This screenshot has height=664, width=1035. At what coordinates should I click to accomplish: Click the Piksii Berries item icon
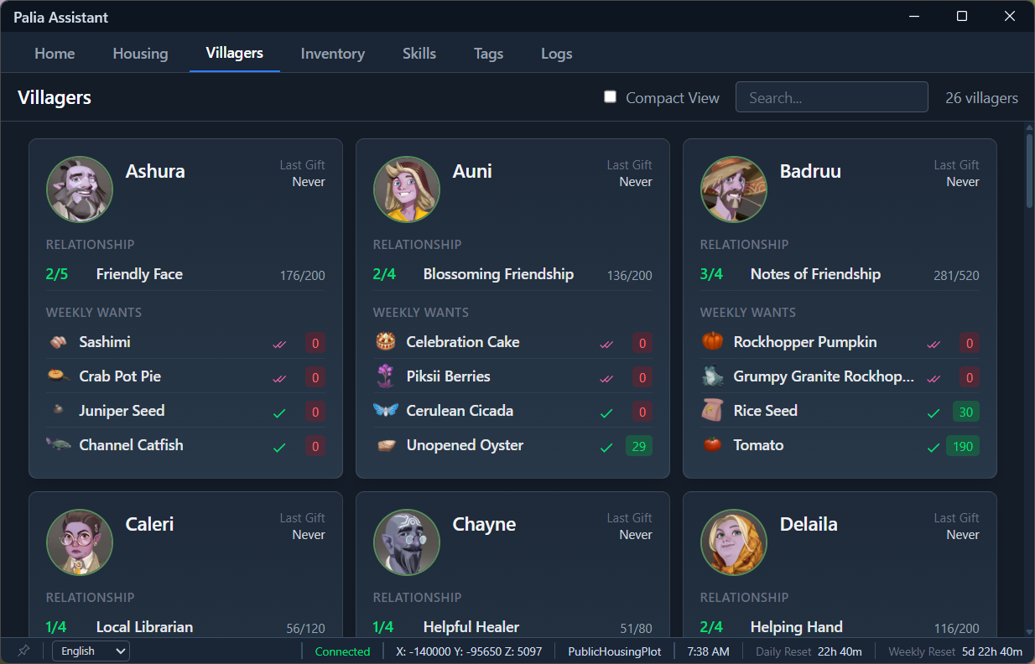386,376
